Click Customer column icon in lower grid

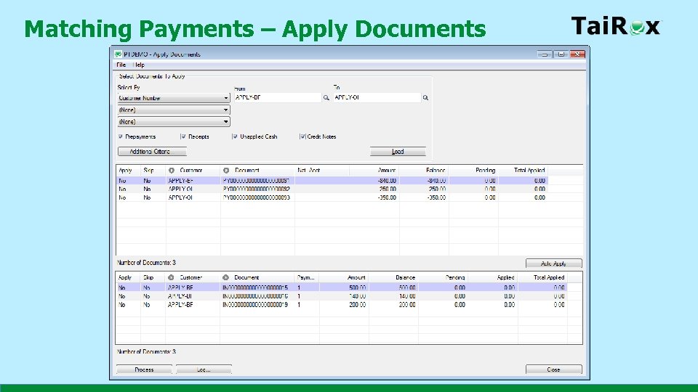171,277
